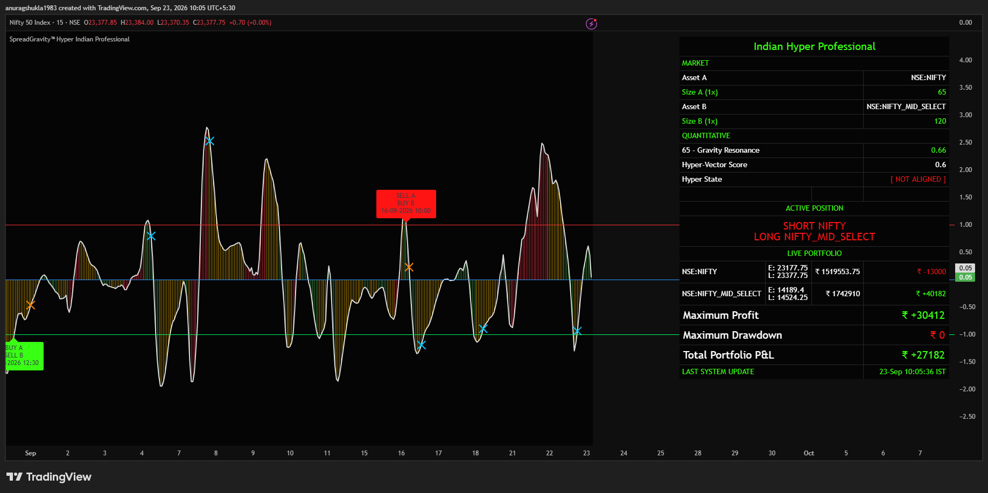Viewport: 988px width, 493px height.
Task: Open the red SELL A BUY B signal label
Action: coord(406,204)
